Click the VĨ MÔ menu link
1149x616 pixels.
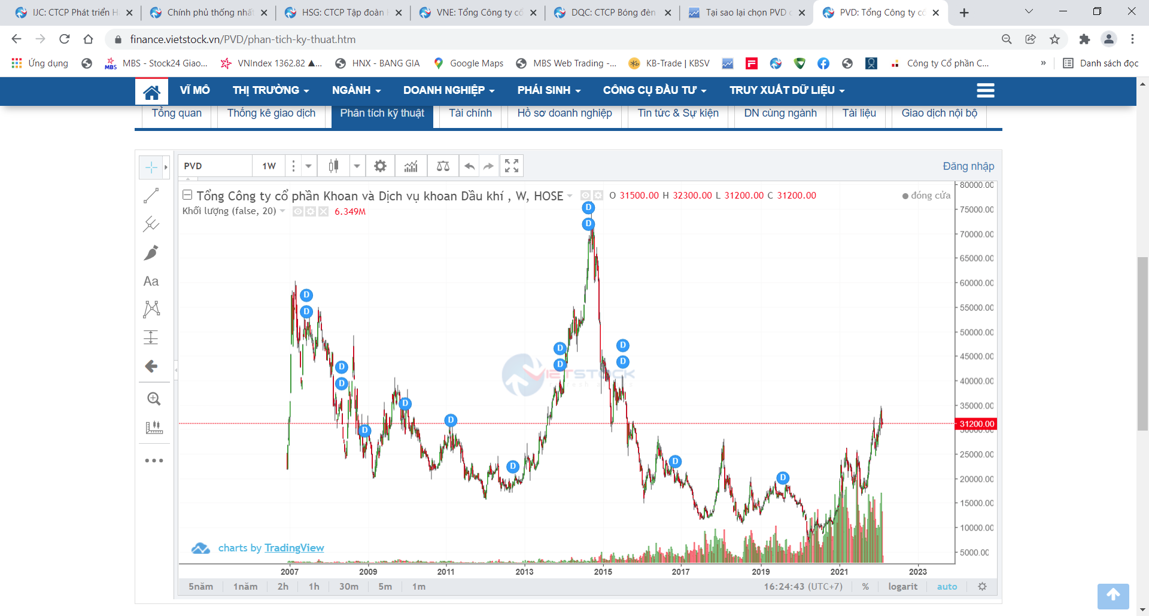194,90
